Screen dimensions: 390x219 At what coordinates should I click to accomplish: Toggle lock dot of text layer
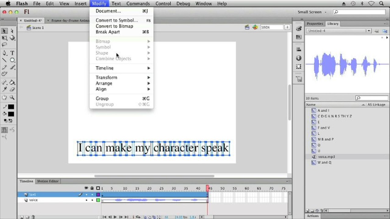92,195
